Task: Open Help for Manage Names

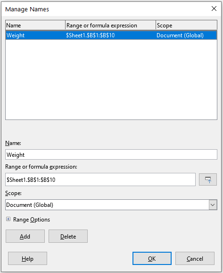Action: 27,258
